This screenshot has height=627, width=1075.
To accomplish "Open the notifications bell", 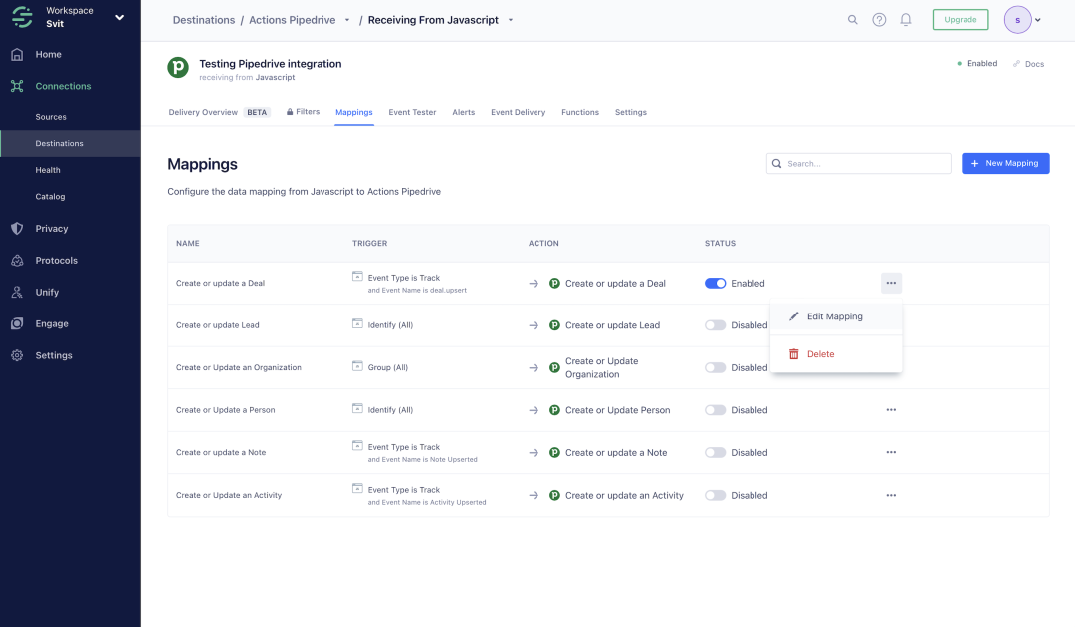I will (x=905, y=19).
